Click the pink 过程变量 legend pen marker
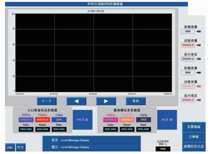This screenshot has width=210, height=154. 199,86
